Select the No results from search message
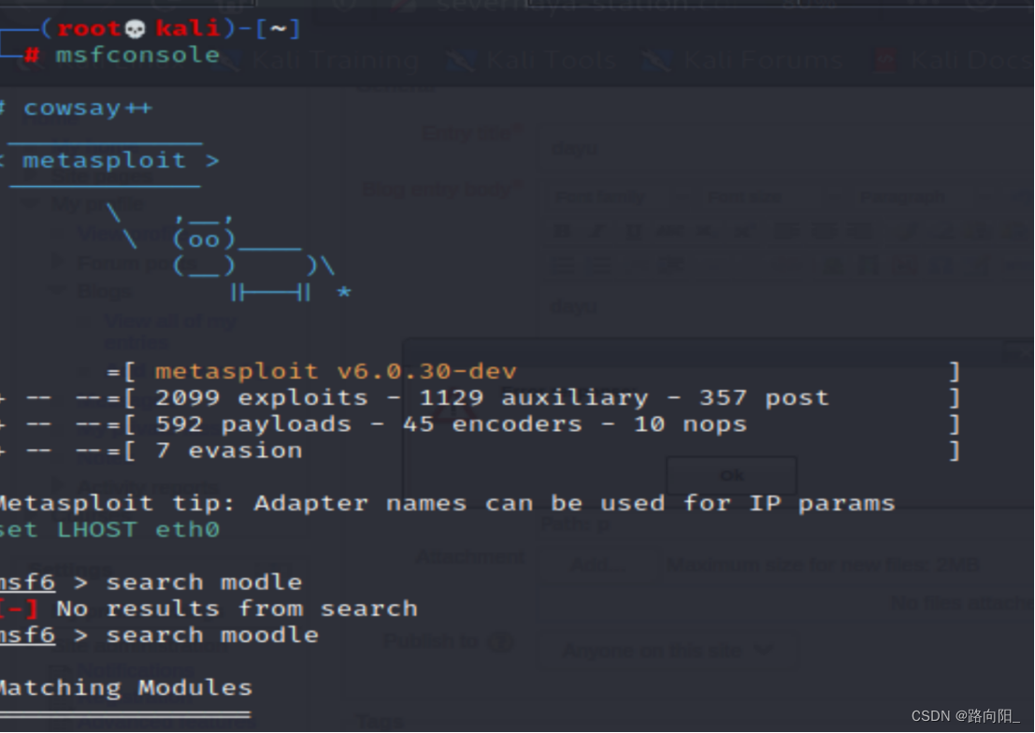This screenshot has width=1035, height=733. pyautogui.click(x=237, y=609)
